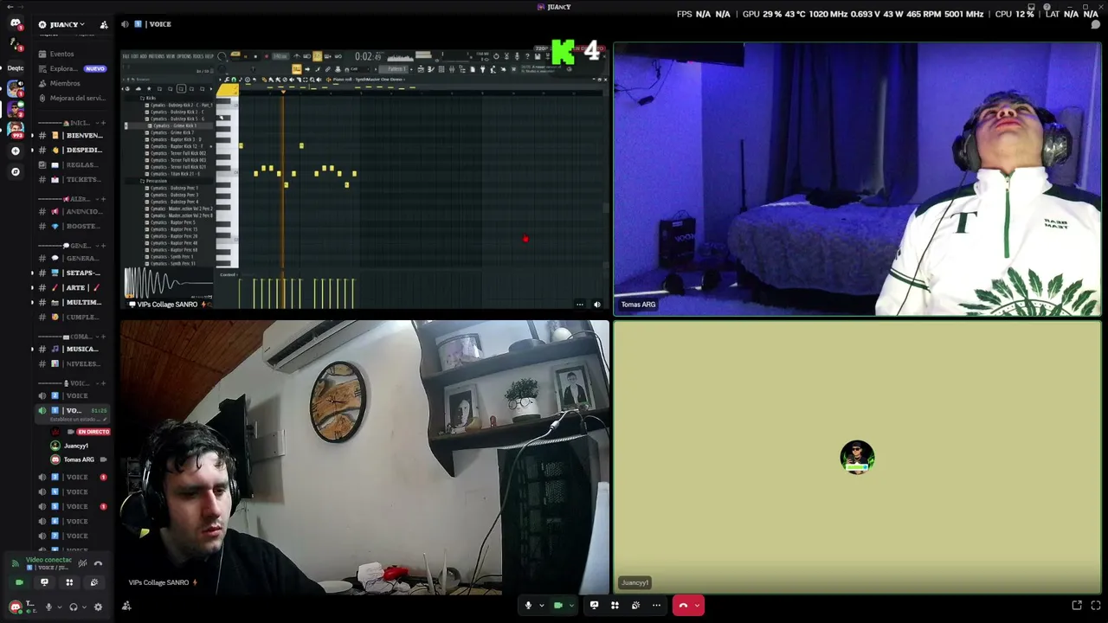Open the CUMPLEAÑOS channel

[73, 317]
